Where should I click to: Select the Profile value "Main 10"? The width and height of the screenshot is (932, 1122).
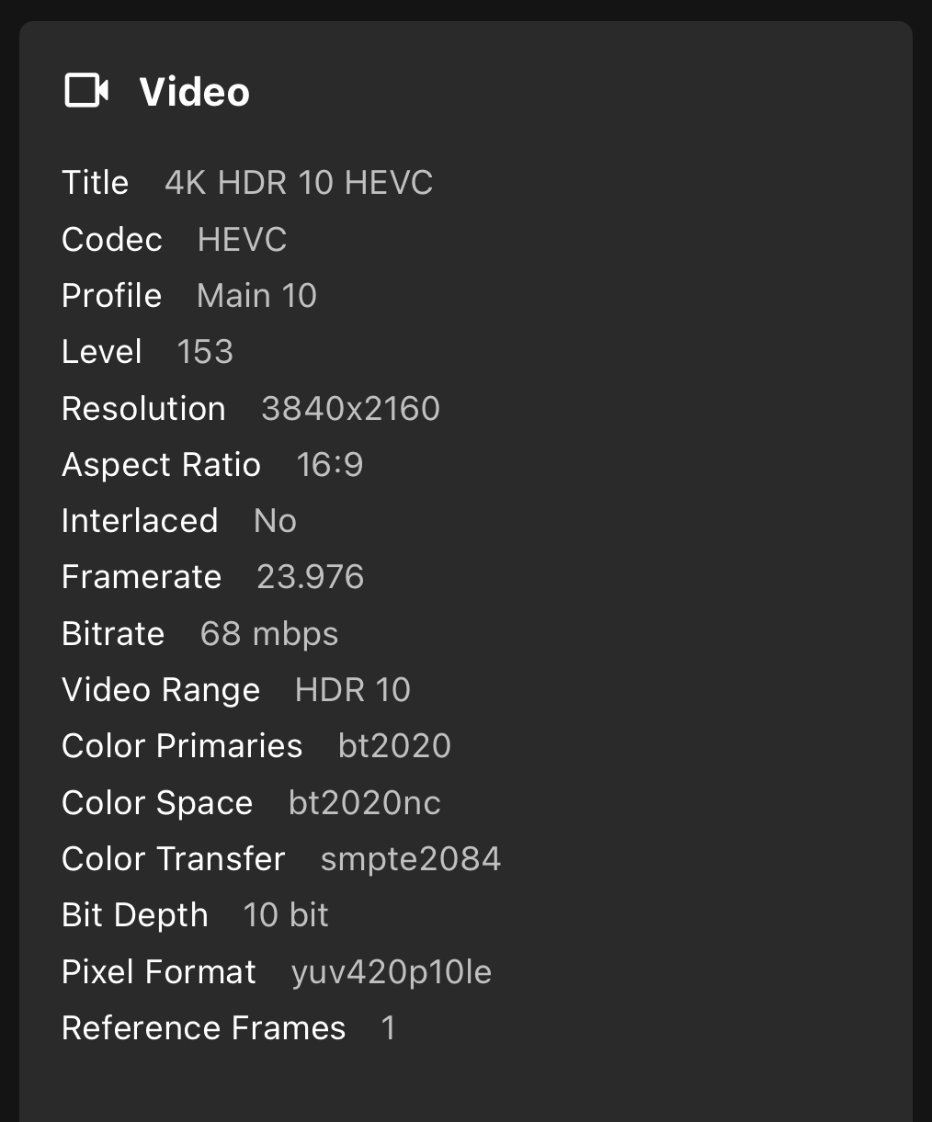(256, 296)
